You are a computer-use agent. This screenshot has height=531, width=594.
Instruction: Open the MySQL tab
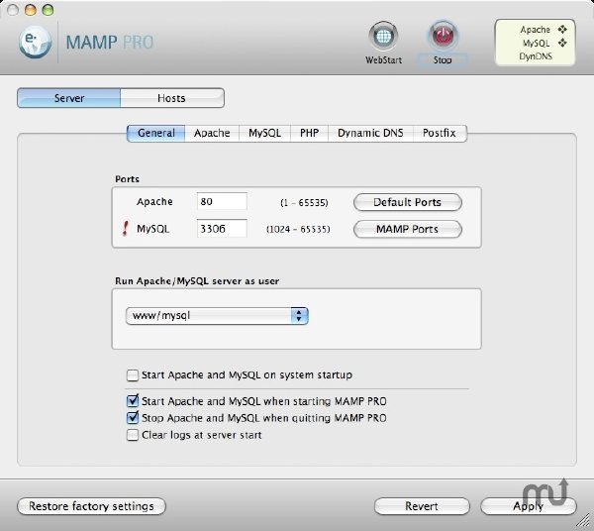(264, 134)
